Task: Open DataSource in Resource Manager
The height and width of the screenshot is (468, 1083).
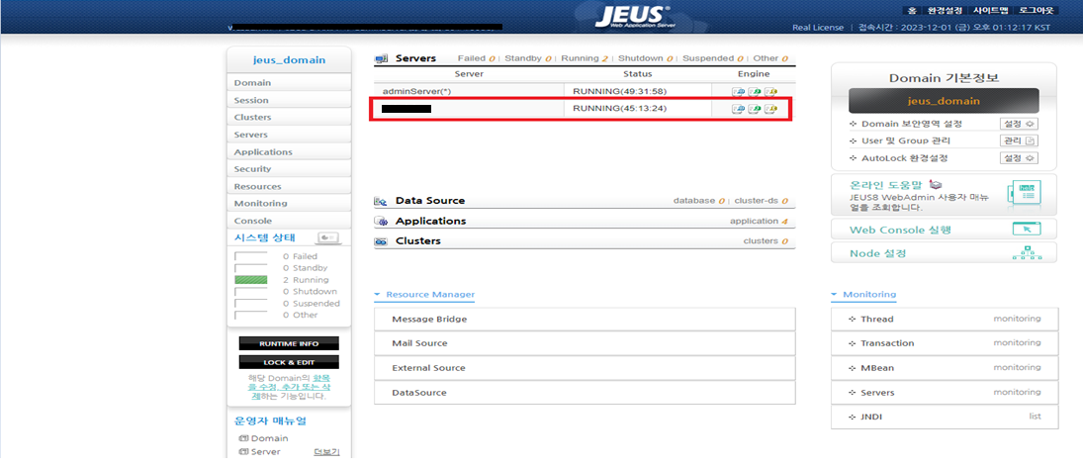Action: [585, 393]
